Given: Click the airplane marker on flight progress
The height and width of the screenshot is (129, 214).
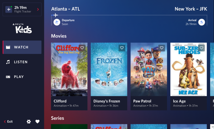Looking at the screenshot, I should click(x=56, y=15).
